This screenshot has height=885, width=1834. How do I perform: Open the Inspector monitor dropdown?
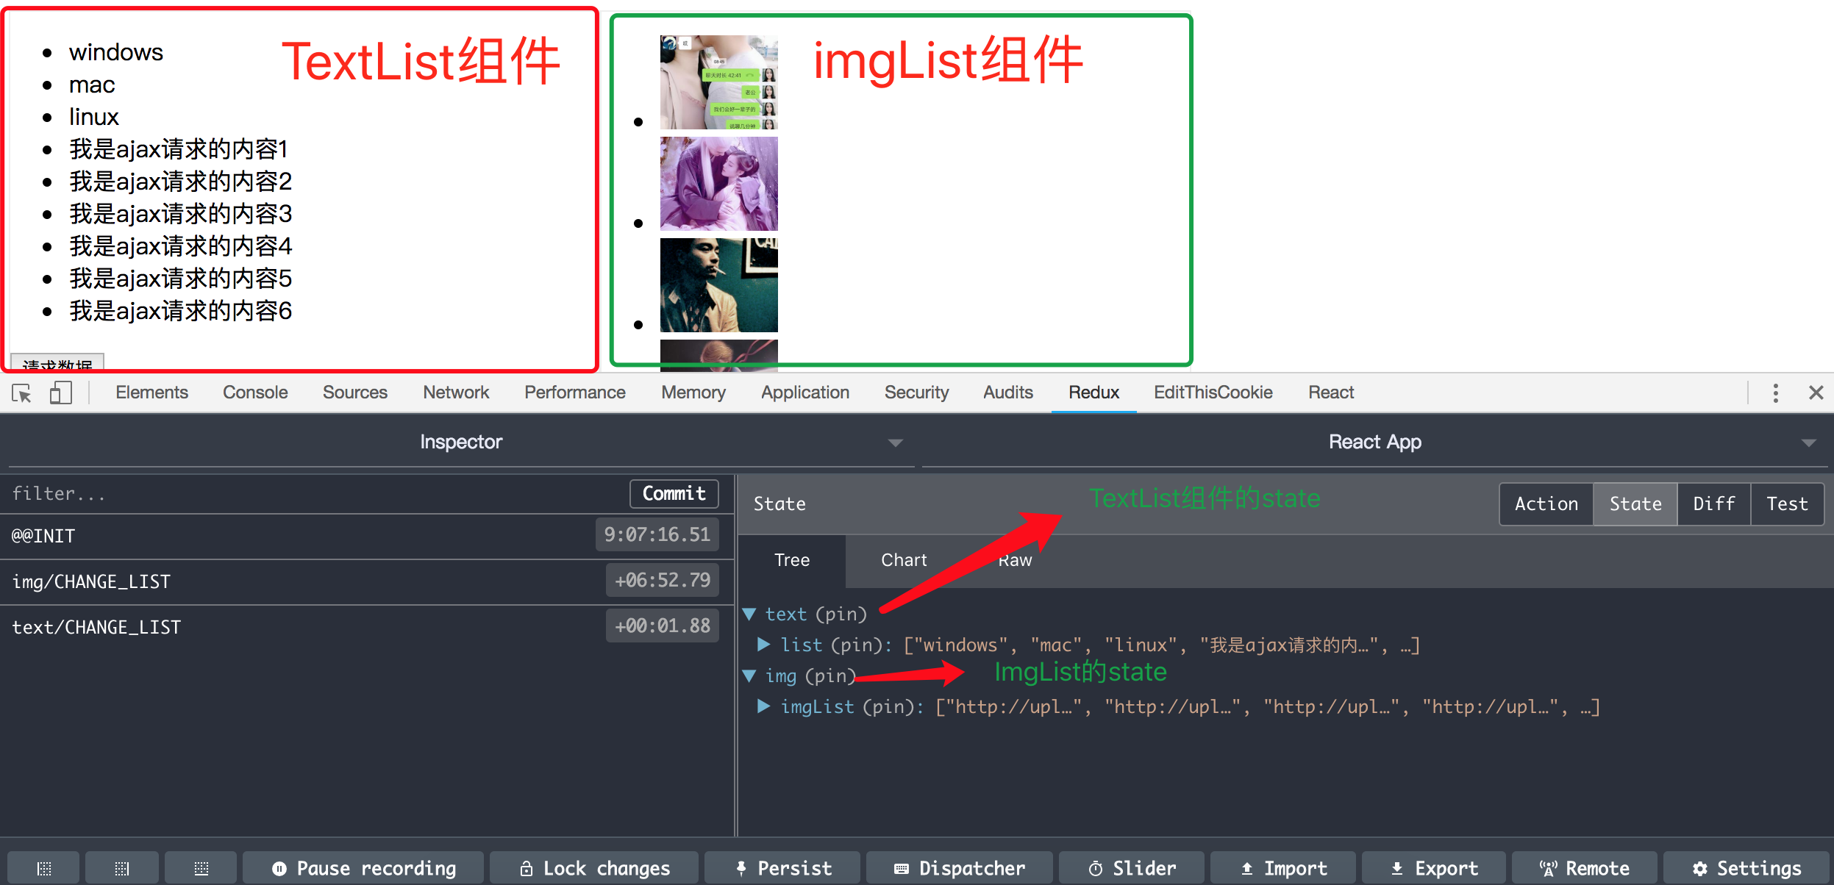(461, 442)
